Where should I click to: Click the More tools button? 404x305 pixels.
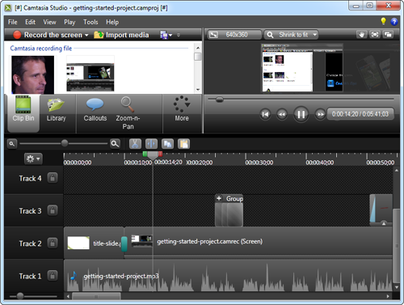point(182,109)
